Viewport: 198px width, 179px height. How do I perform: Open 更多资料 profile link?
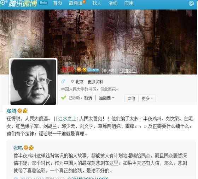(95, 82)
